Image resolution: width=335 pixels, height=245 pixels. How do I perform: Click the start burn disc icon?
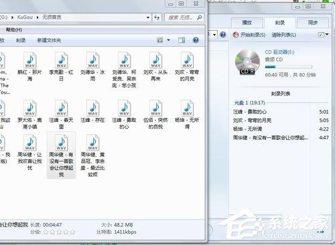[x=236, y=35]
